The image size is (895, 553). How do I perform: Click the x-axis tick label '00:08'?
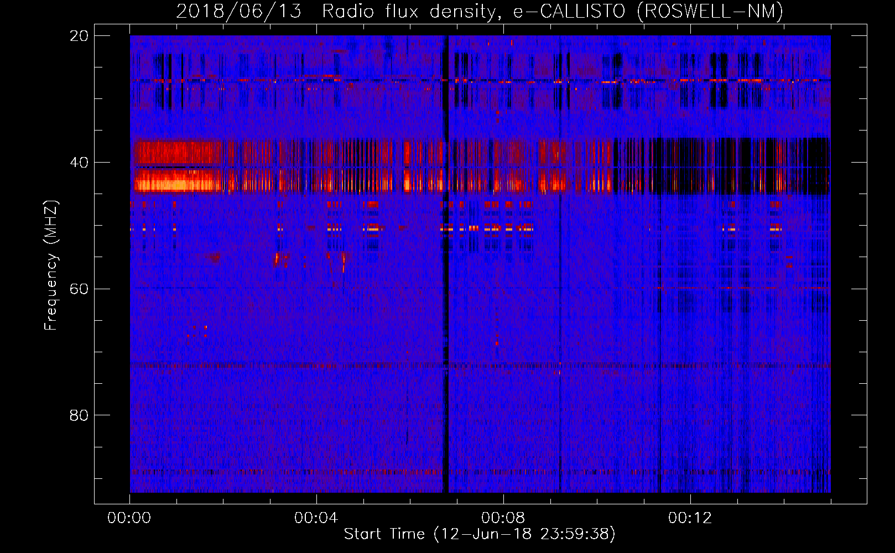click(x=503, y=518)
